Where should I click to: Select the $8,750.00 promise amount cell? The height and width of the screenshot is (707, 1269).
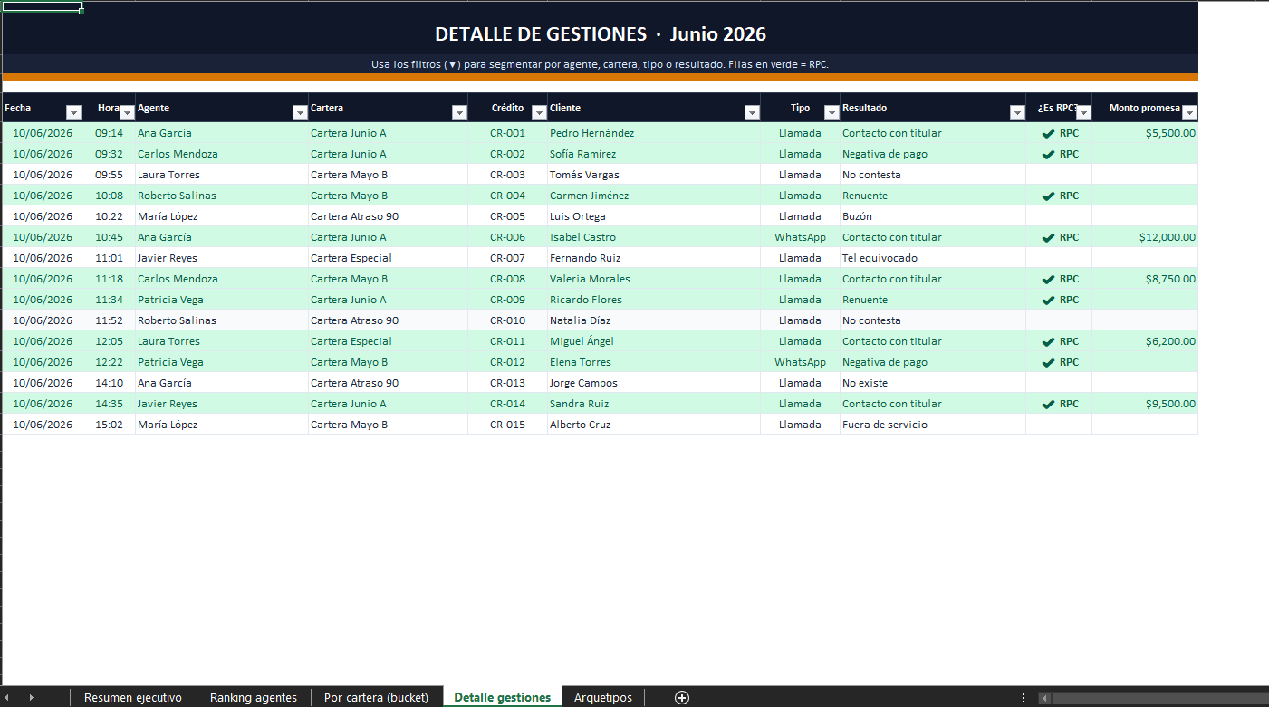[x=1145, y=279]
